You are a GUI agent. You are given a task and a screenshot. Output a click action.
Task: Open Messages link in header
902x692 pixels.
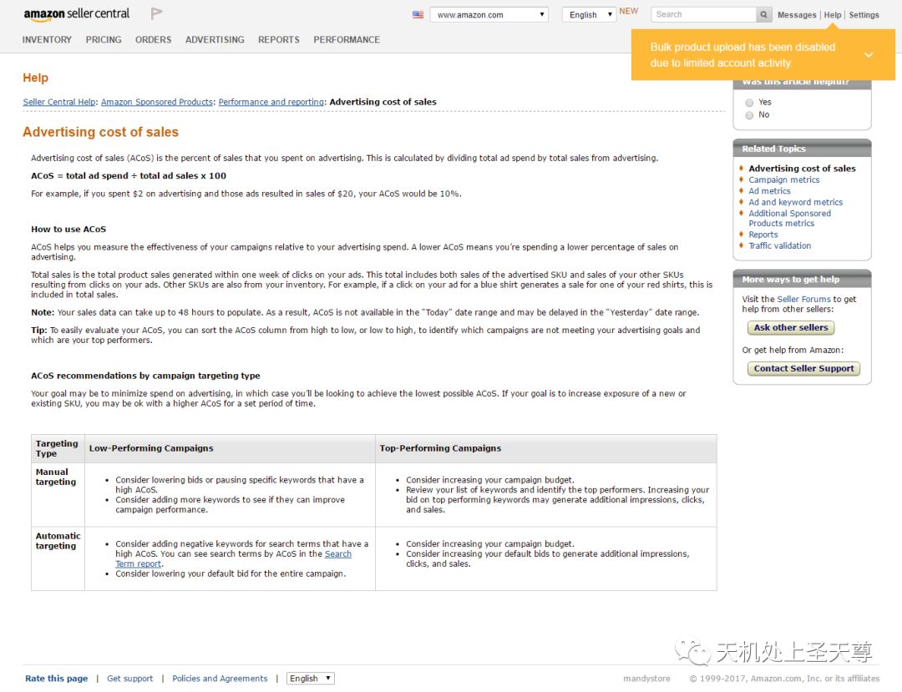tap(797, 15)
